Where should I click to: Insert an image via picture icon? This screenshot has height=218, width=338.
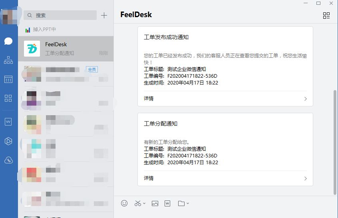(x=155, y=203)
